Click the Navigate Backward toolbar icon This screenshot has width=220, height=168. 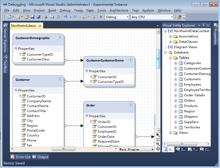click(85, 17)
